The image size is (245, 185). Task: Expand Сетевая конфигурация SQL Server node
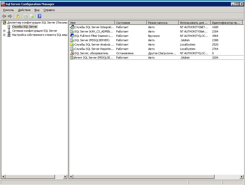pos(4,31)
